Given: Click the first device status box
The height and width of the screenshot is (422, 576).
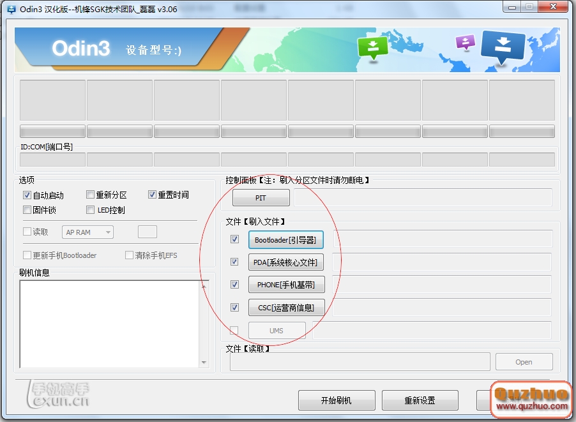Looking at the screenshot, I should click(52, 100).
